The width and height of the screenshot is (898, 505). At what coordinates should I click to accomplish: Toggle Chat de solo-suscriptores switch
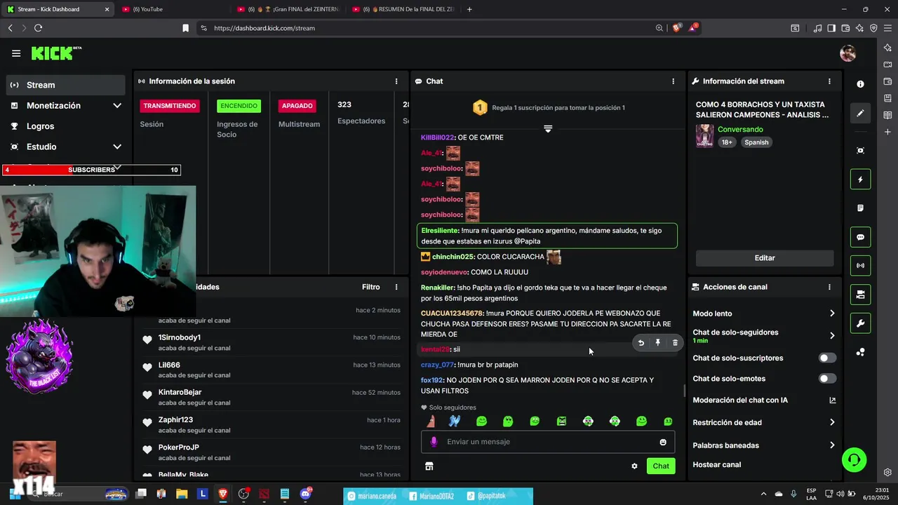(x=828, y=358)
